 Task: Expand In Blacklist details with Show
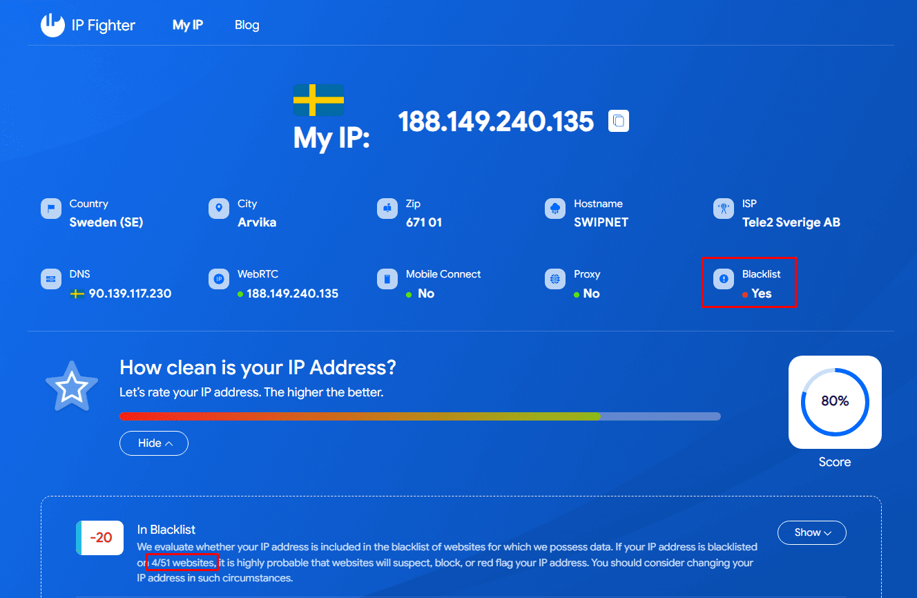click(812, 532)
